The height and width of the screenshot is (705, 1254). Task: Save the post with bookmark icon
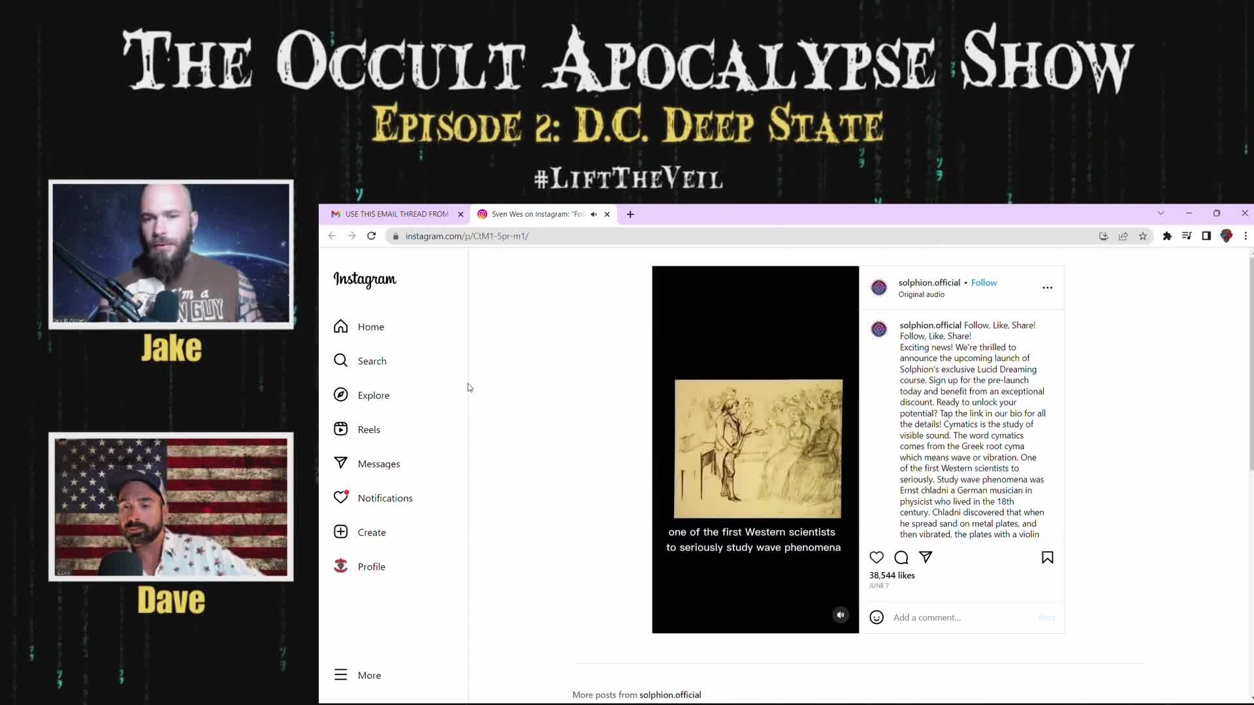click(x=1048, y=557)
